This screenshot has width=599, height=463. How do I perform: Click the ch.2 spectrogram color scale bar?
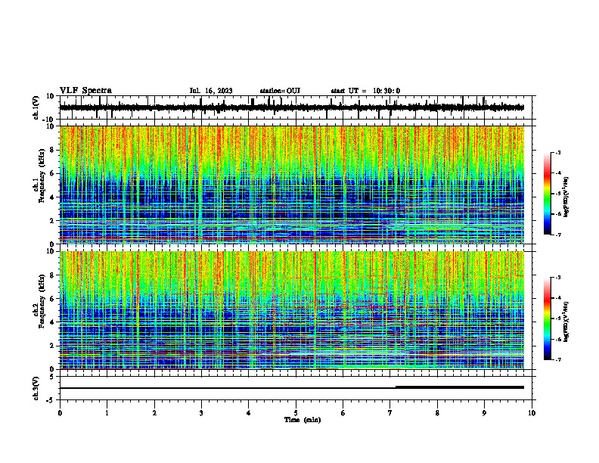[547, 319]
